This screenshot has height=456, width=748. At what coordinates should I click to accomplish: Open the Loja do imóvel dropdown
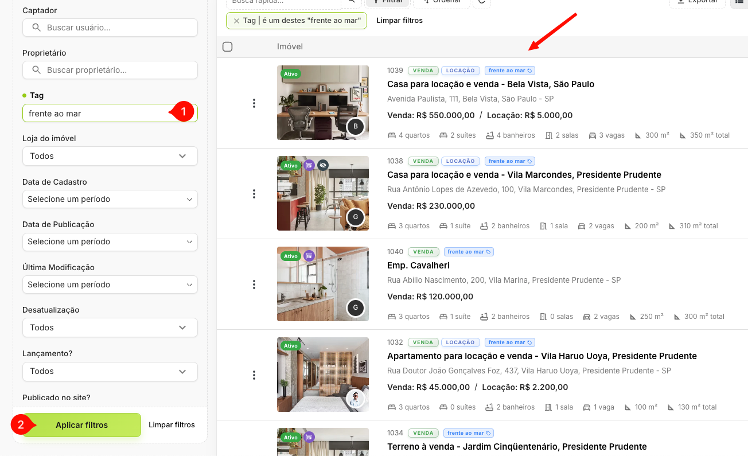point(110,156)
